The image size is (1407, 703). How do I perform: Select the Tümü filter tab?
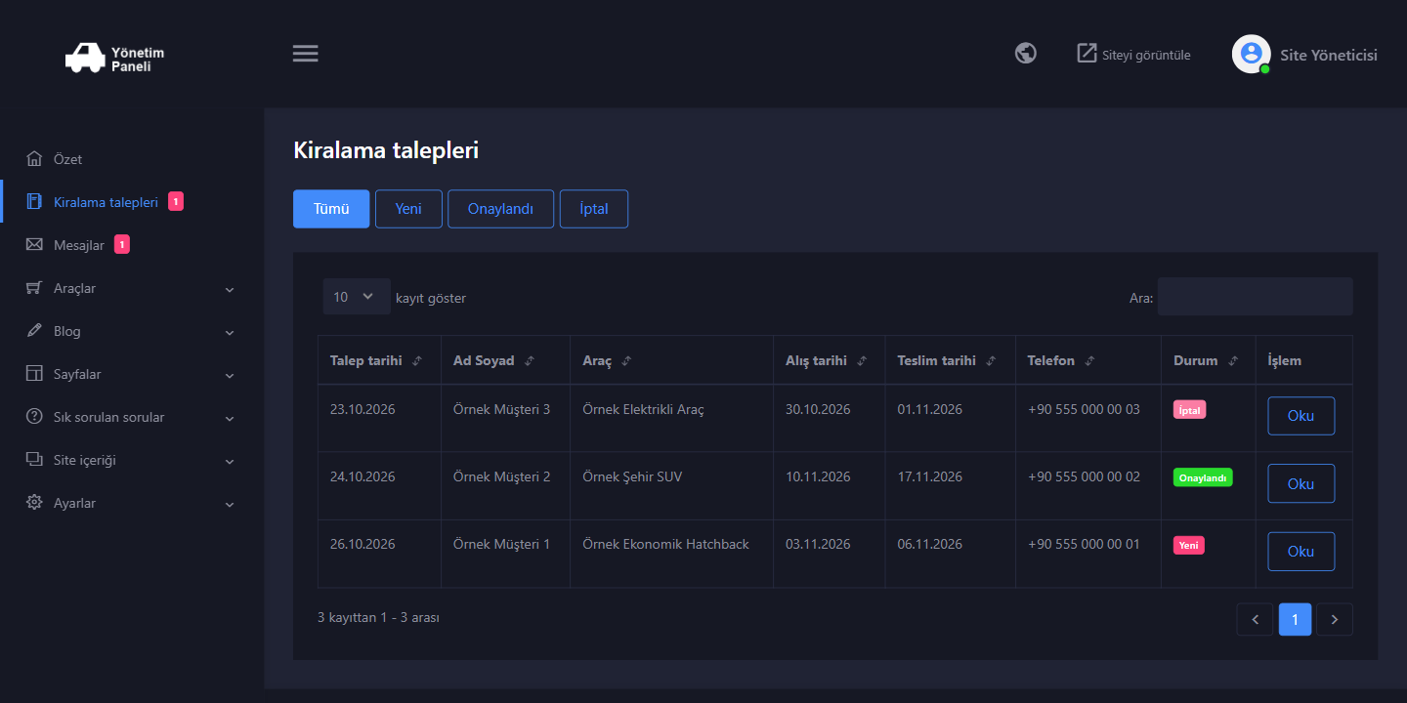331,209
